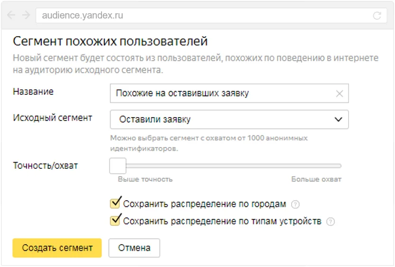The height and width of the screenshot is (267, 395).
Task: Toggle Сохранить распределение по типам устройств checkbox
Action: click(x=115, y=220)
